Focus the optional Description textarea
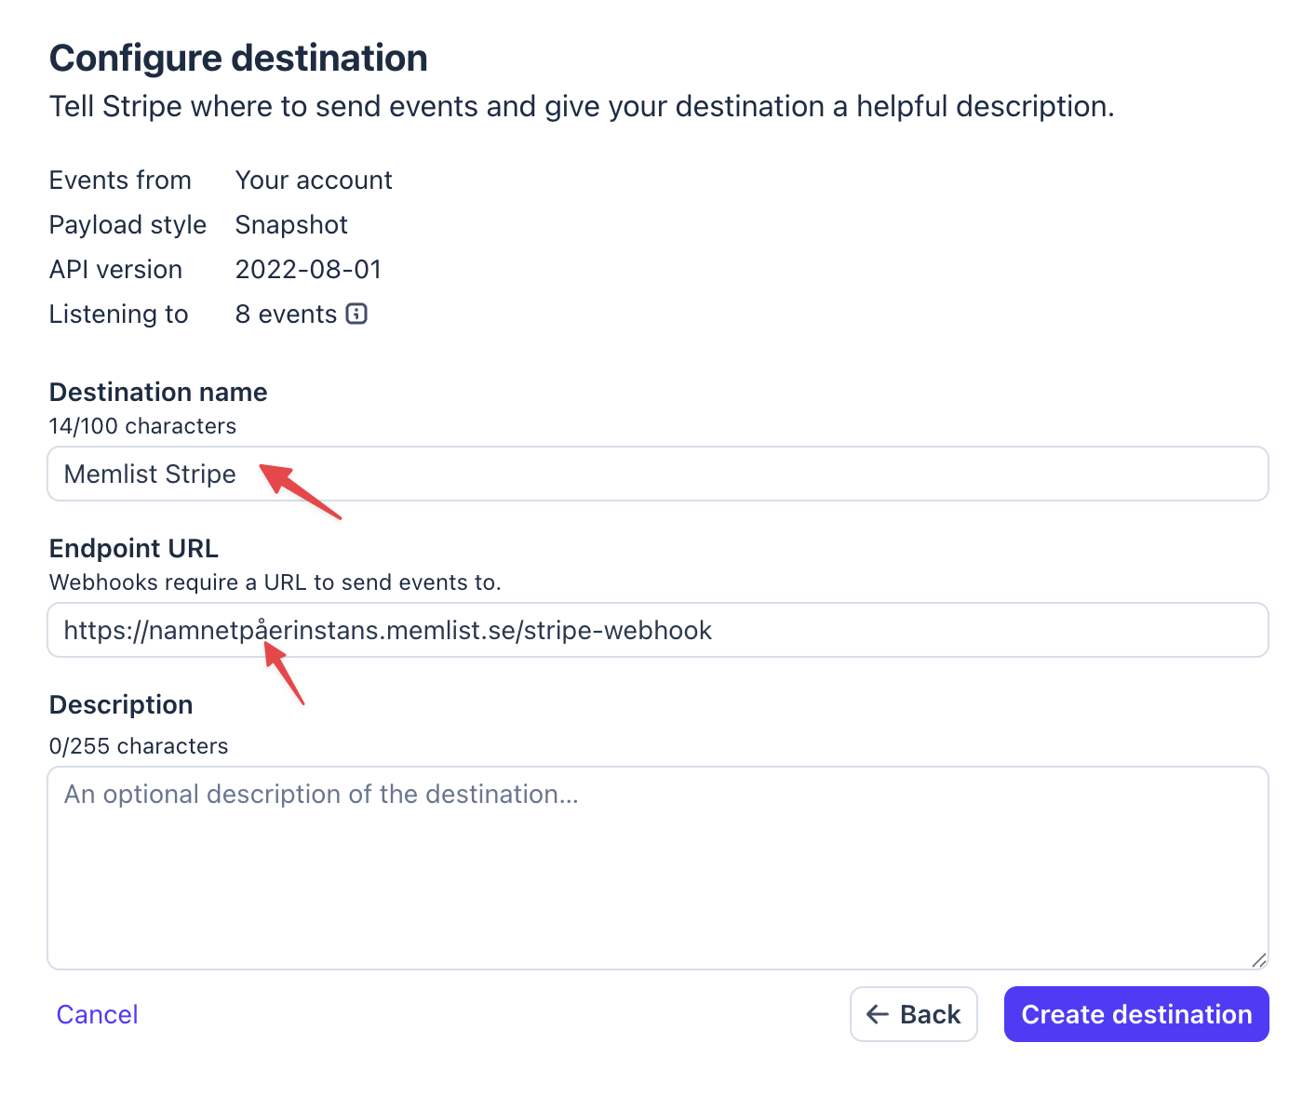 [657, 867]
